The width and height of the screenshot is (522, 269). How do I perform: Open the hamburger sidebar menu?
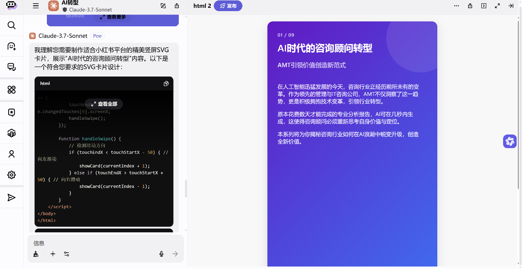click(x=36, y=6)
